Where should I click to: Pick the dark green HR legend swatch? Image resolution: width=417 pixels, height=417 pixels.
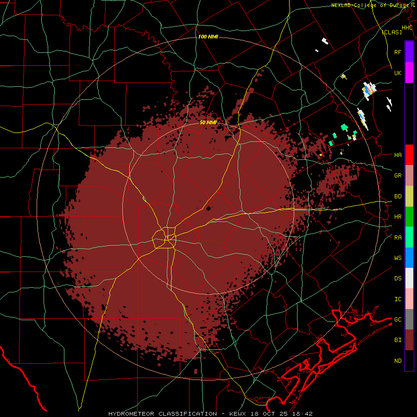pyautogui.click(x=409, y=217)
